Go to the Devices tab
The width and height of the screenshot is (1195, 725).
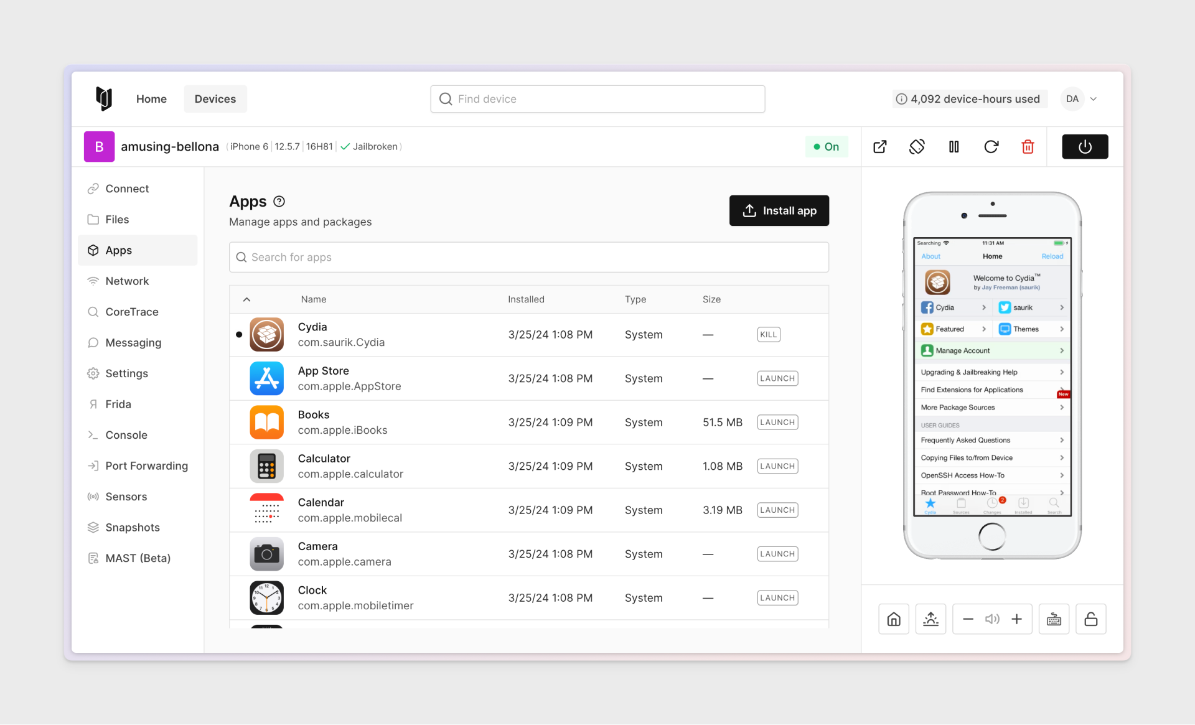[x=215, y=99]
